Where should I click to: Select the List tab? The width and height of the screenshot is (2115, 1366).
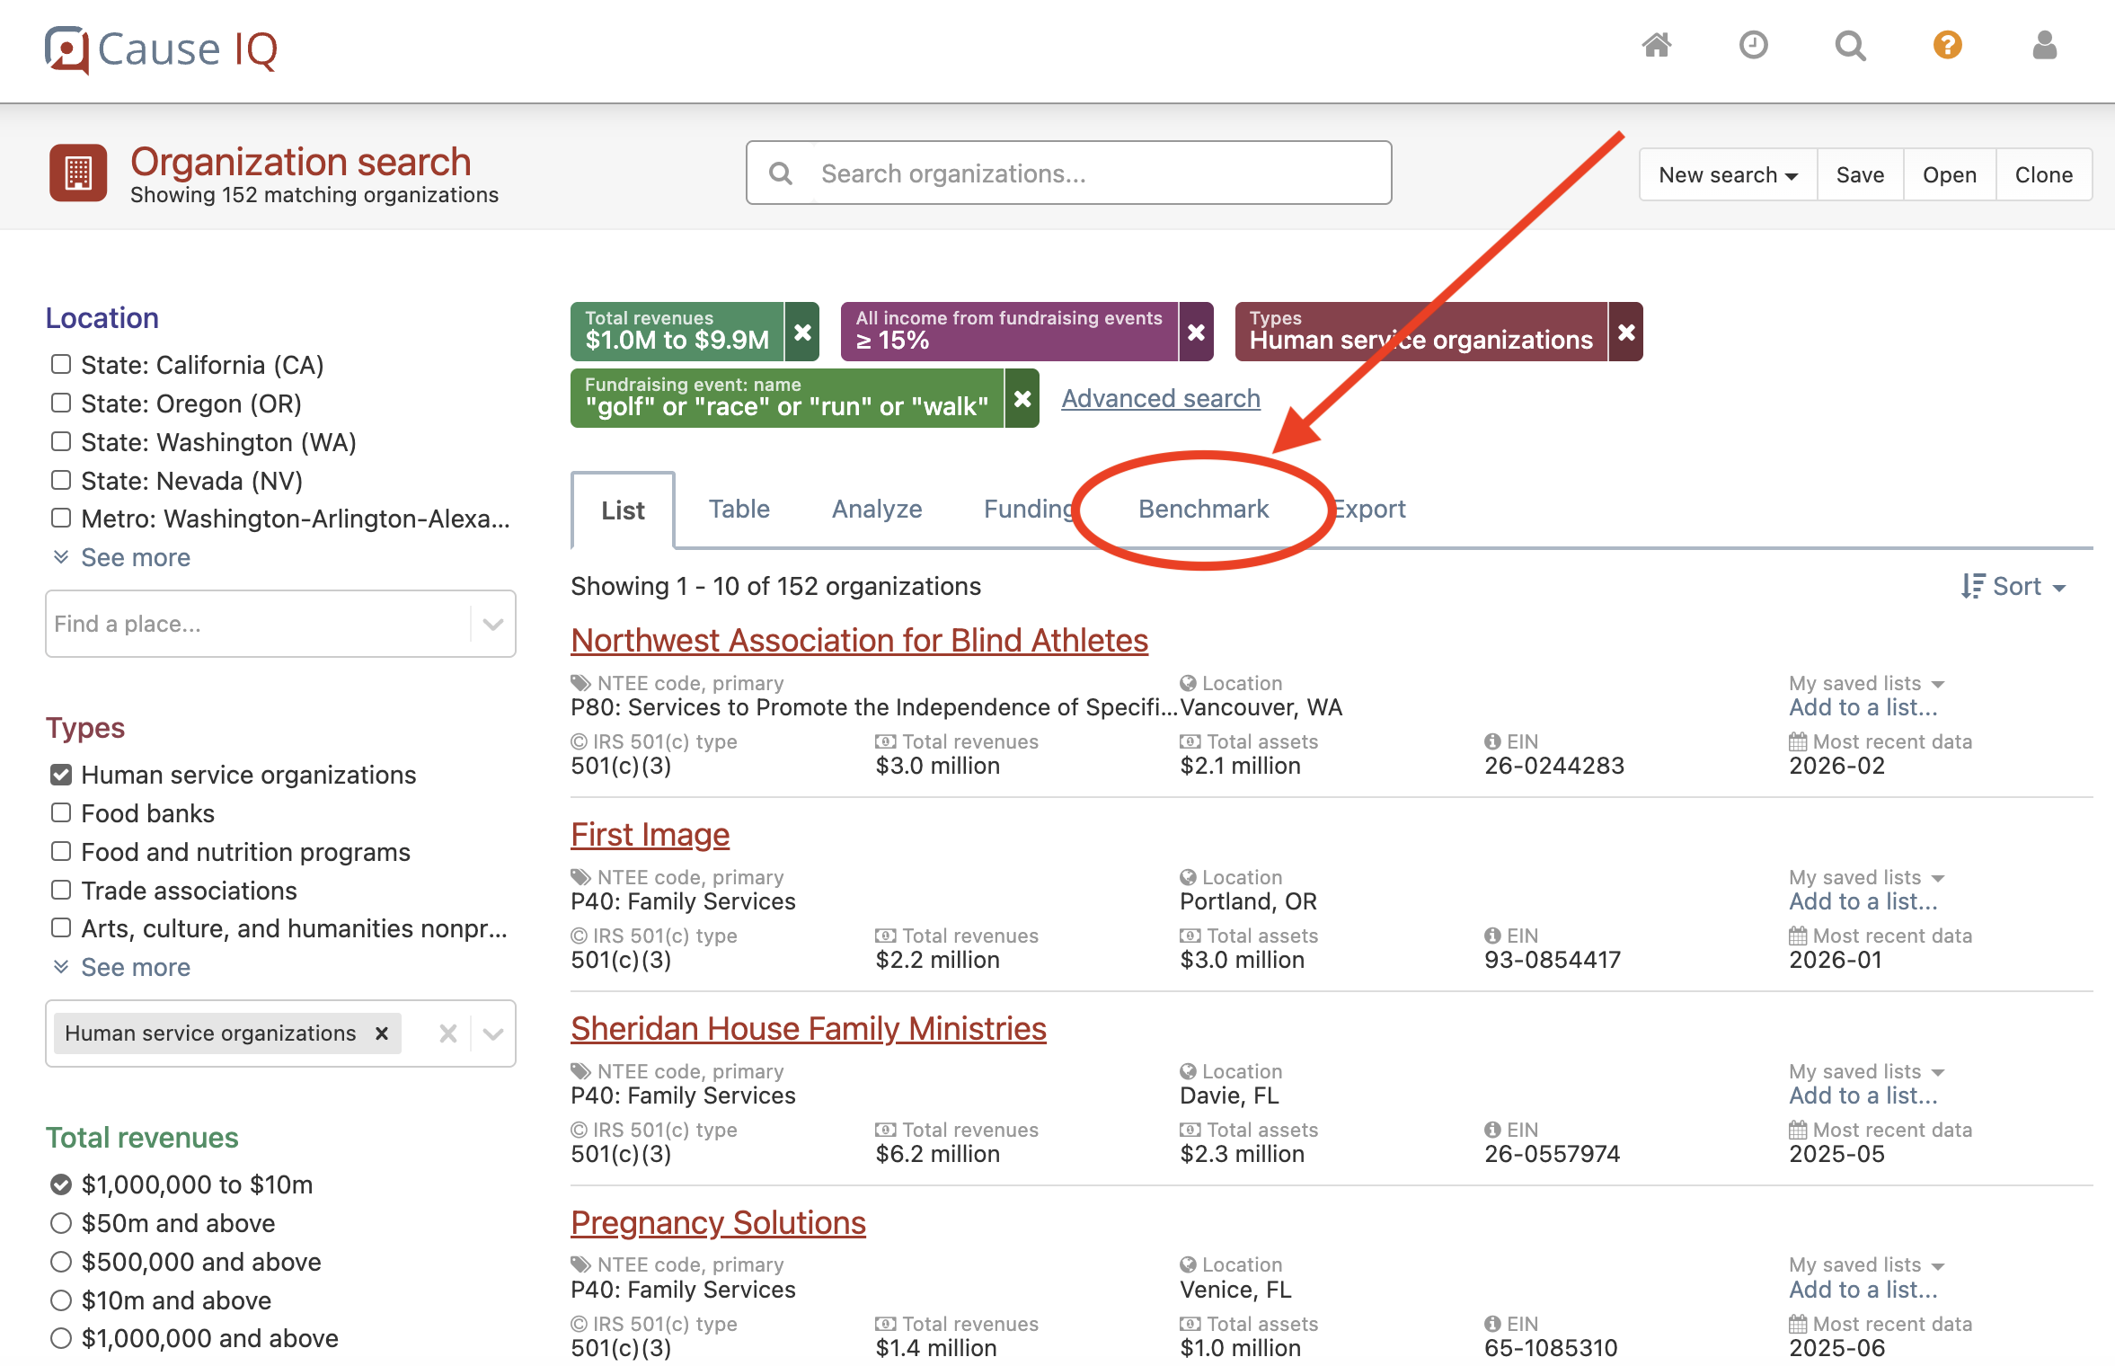(623, 510)
